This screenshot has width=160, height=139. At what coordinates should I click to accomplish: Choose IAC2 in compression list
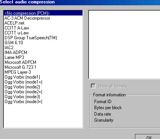(x=43, y=48)
